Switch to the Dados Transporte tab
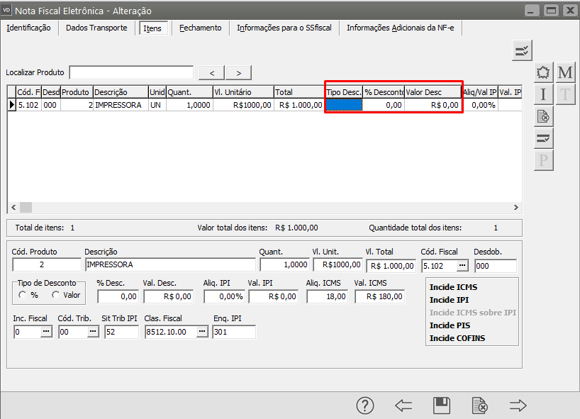 96,28
